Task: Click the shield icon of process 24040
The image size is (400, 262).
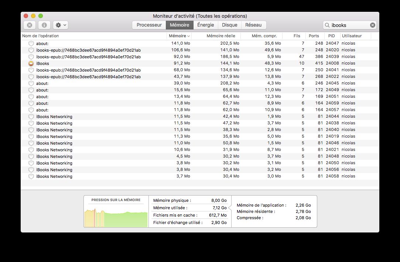Action: (31, 130)
